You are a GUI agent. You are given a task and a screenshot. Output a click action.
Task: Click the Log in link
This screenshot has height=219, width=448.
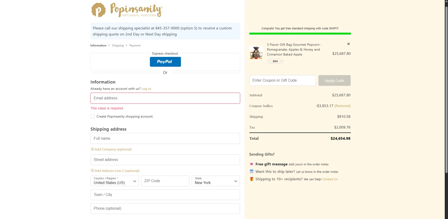pyautogui.click(x=146, y=89)
